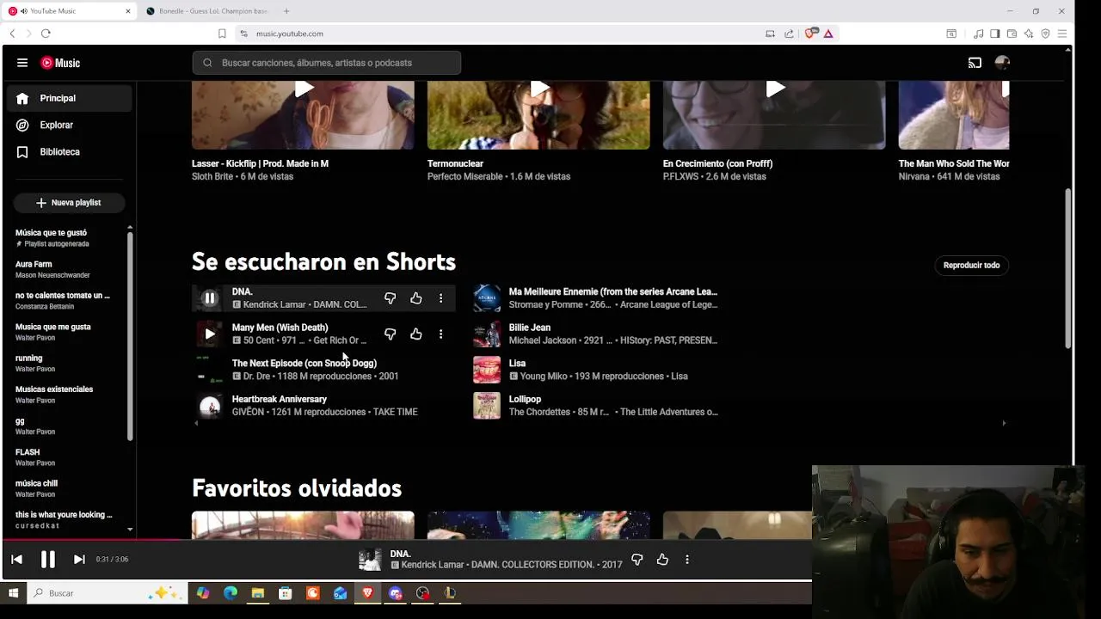
Task: Open Windows Start menu
Action: [x=13, y=593]
